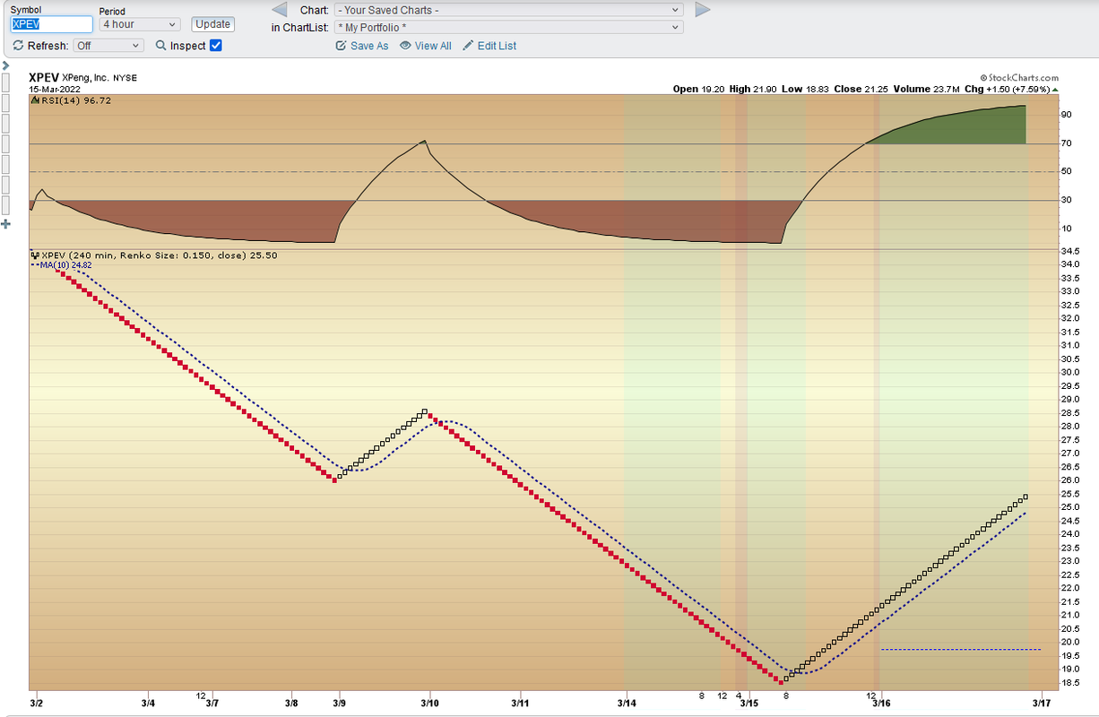Screen dimensions: 1099x717
Task: Click the 3/9 date axis label
Action: coord(339,704)
